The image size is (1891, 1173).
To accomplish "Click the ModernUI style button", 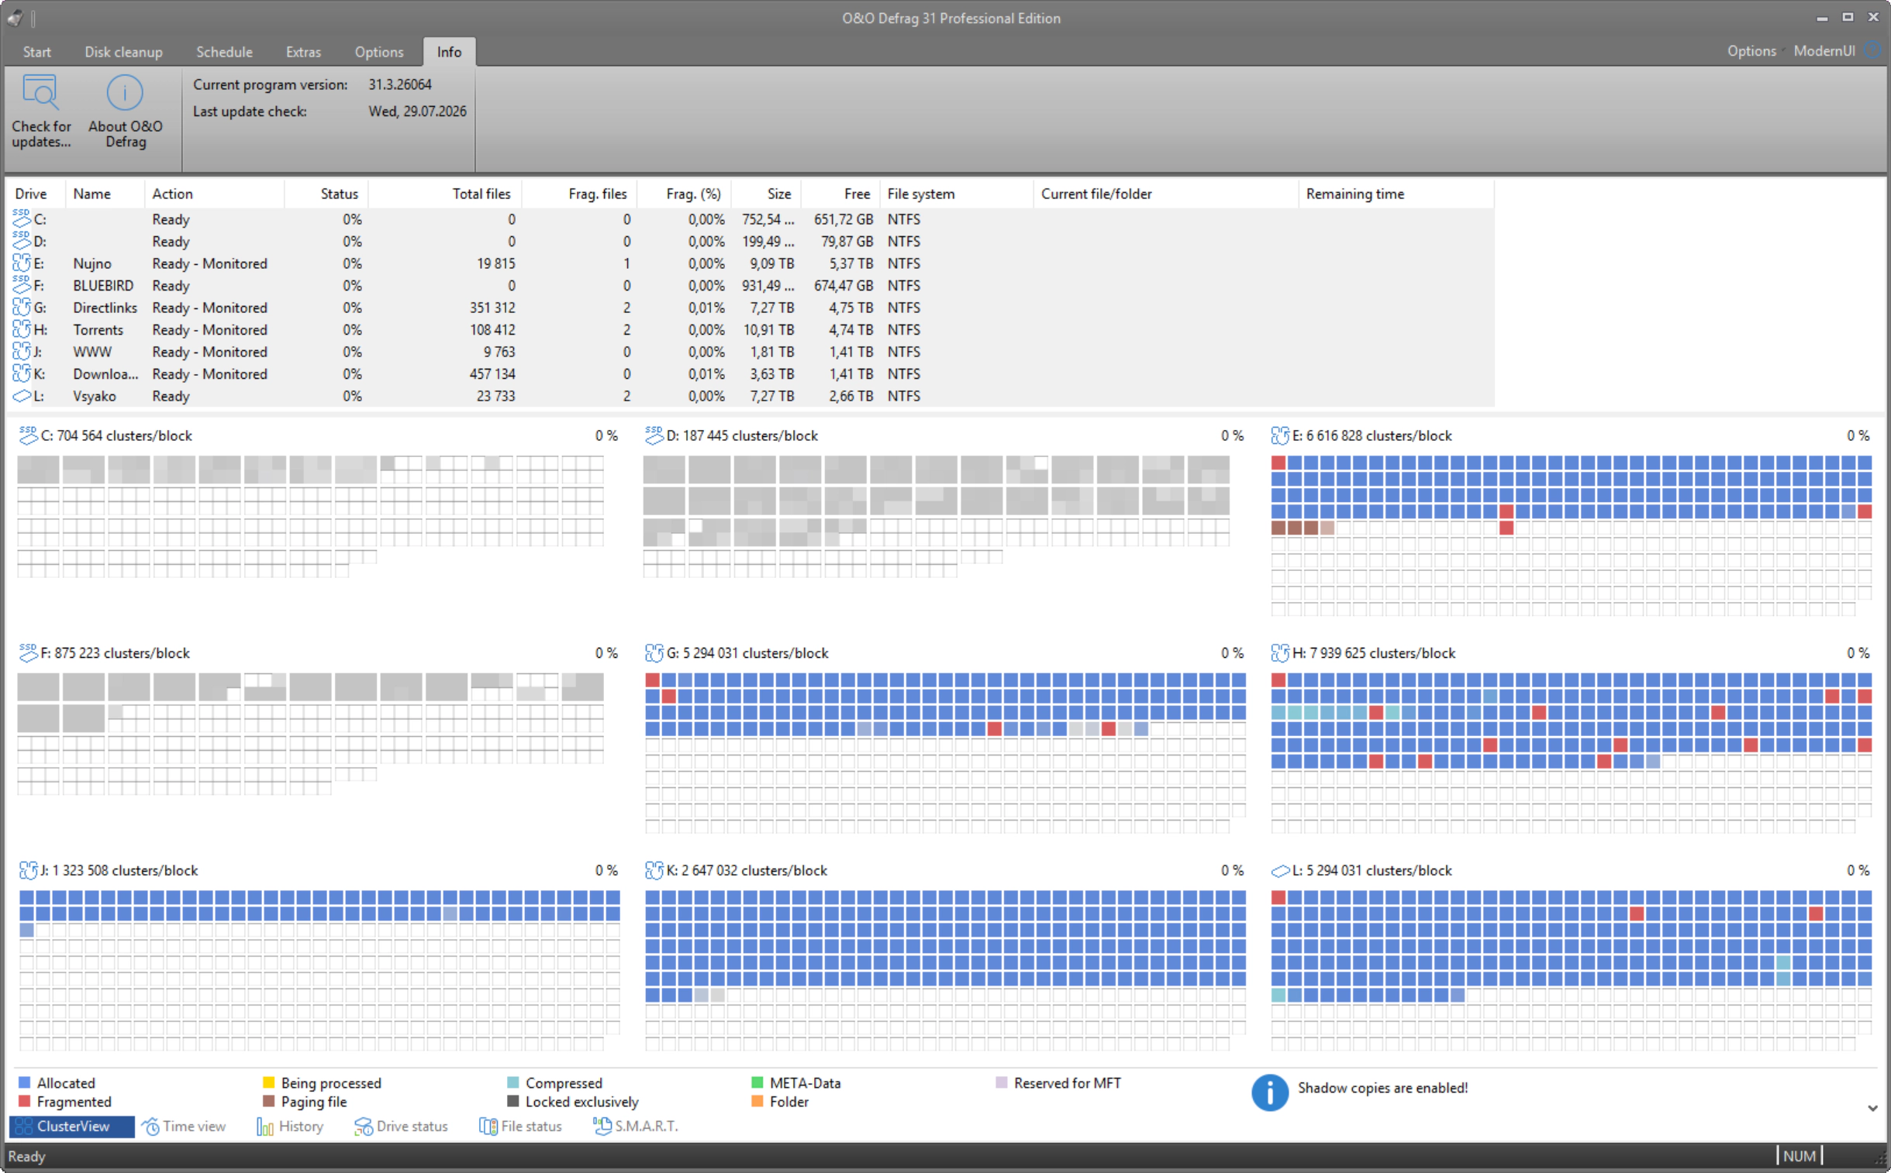I will click(x=1824, y=50).
